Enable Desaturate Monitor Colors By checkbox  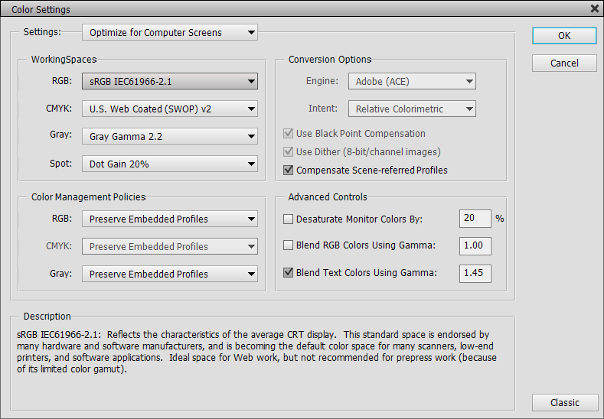coord(289,219)
